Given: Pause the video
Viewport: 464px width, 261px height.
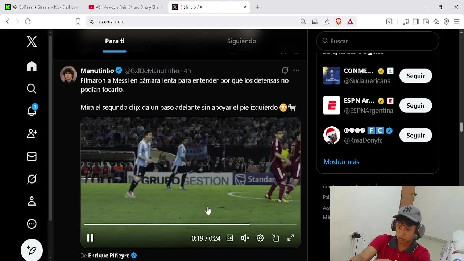Looking at the screenshot, I should 90,238.
